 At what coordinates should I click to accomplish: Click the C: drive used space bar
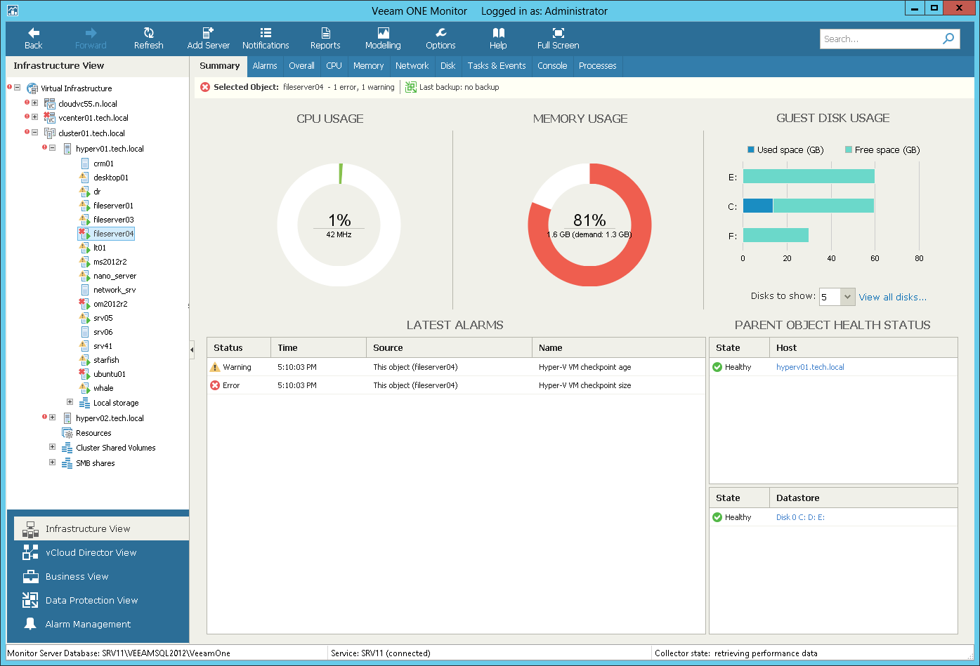click(x=758, y=206)
